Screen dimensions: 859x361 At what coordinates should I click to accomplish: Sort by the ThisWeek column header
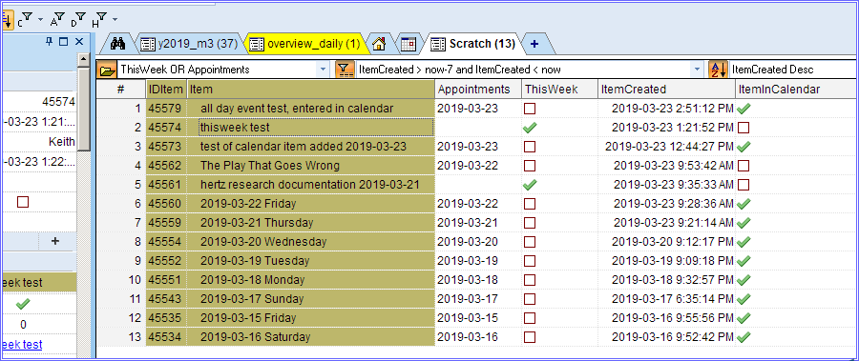coord(559,90)
